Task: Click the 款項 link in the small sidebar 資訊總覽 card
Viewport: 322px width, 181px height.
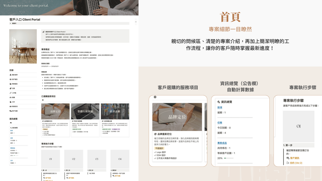Action: [12, 130]
